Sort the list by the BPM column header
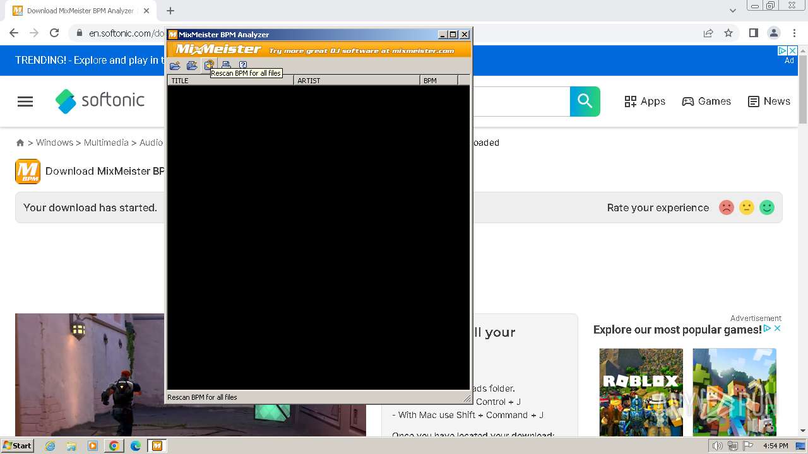 pos(439,81)
